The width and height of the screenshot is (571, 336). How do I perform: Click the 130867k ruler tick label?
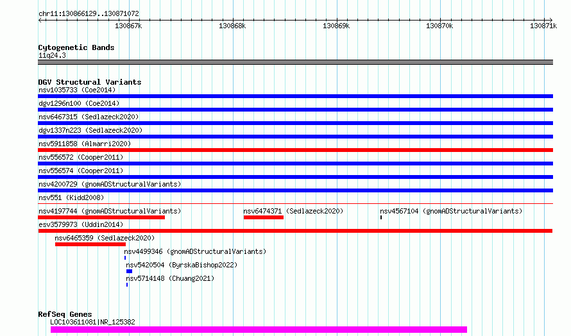tap(128, 26)
